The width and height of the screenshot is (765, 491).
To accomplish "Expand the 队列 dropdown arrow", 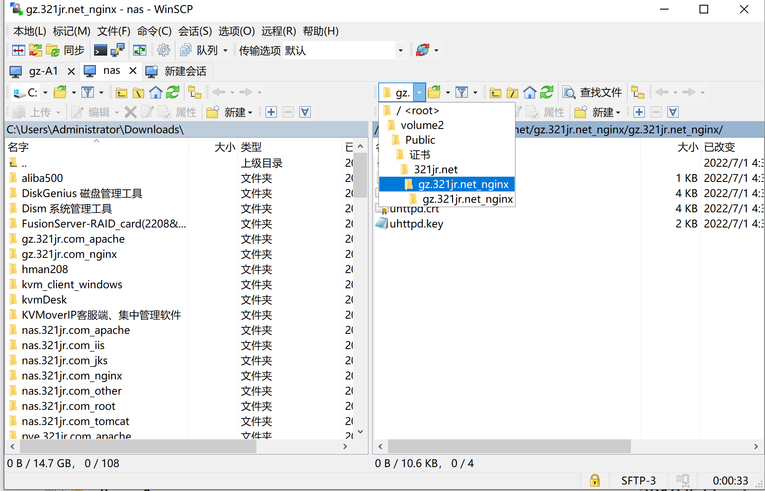I will click(225, 50).
